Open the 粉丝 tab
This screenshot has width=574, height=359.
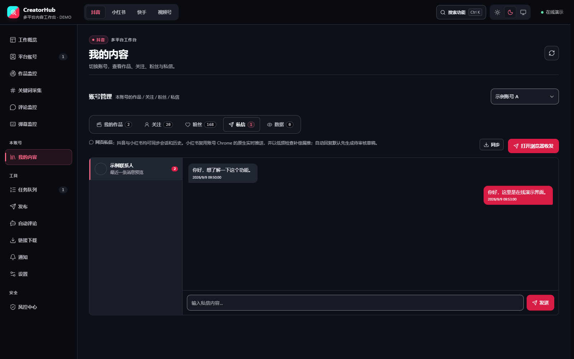pyautogui.click(x=201, y=124)
